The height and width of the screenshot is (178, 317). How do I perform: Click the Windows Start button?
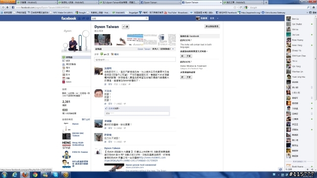click(x=4, y=175)
